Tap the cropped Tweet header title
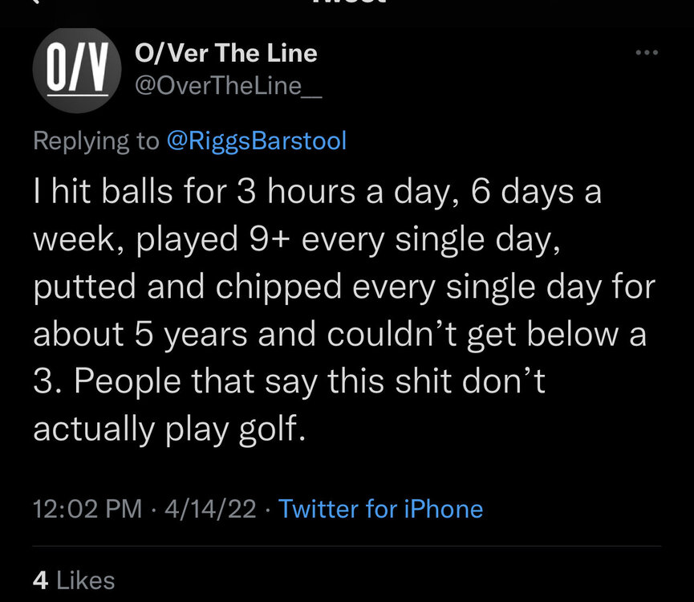The image size is (694, 602). (x=347, y=2)
